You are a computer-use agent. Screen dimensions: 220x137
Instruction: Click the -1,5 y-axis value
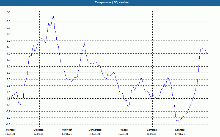coord(8,124)
